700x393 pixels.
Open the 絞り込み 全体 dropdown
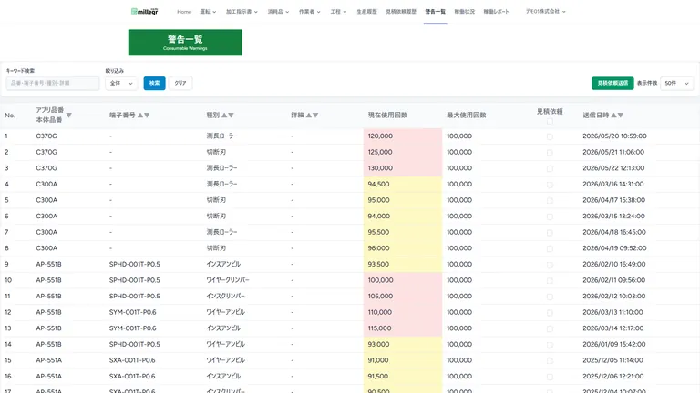[121, 84]
